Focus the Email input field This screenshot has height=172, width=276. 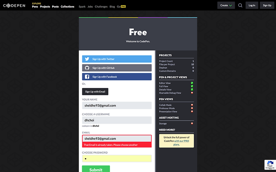coord(117,139)
